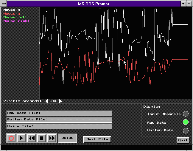Click the Mouse right legend label
This screenshot has height=151, width=193.
coord(16,21)
